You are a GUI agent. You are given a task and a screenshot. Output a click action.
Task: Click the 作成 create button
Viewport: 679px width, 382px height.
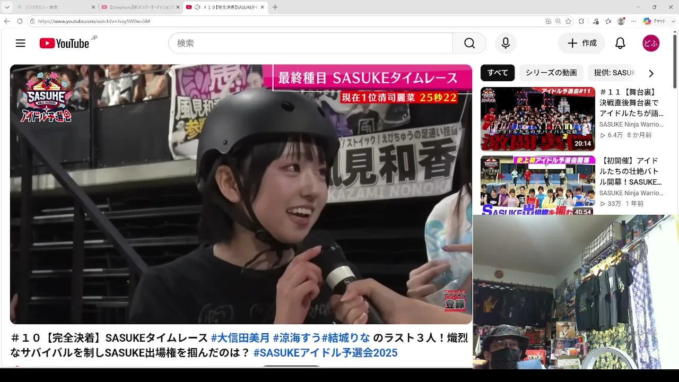coord(581,44)
